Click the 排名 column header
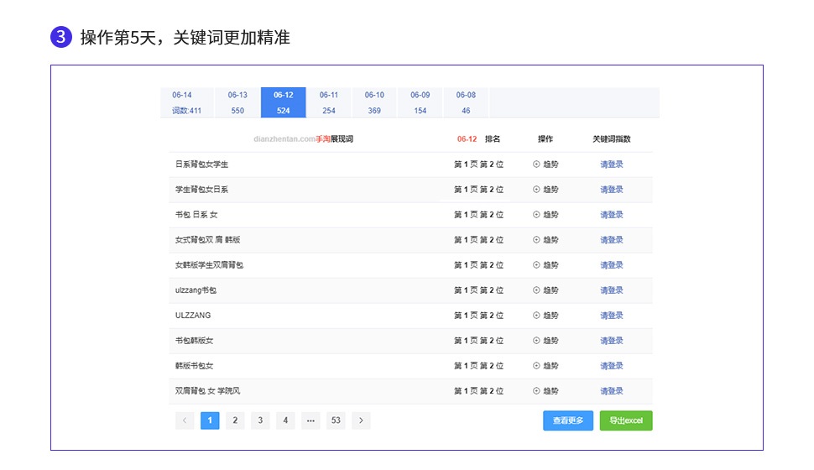This screenshot has width=814, height=470. [x=493, y=139]
